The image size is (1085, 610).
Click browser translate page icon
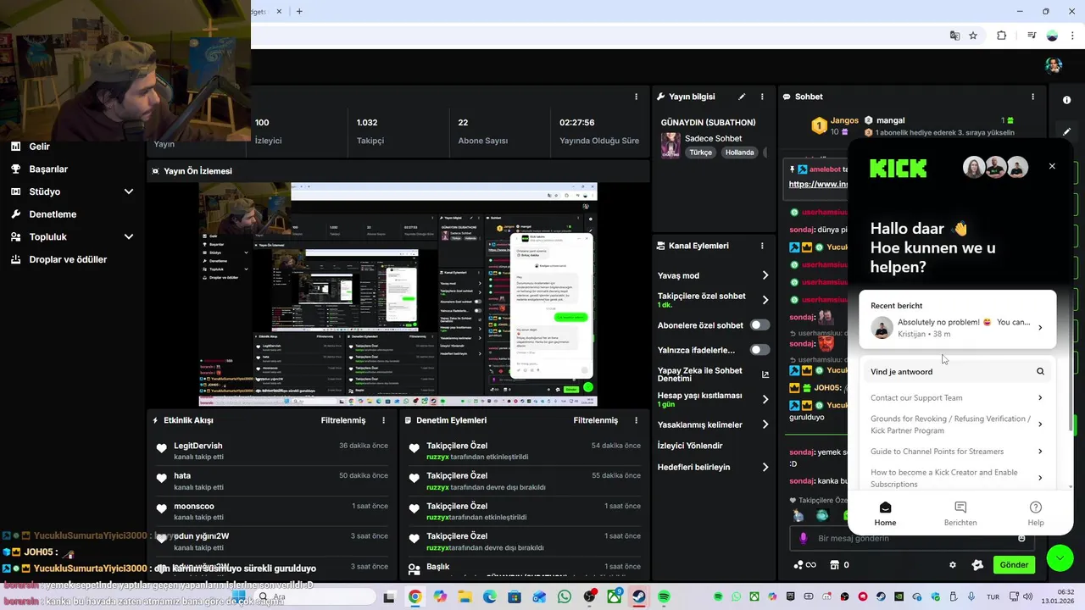(x=955, y=36)
